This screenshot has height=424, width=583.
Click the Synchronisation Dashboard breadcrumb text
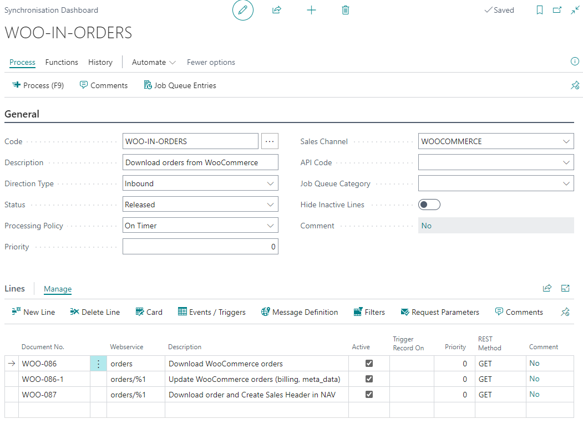click(51, 10)
